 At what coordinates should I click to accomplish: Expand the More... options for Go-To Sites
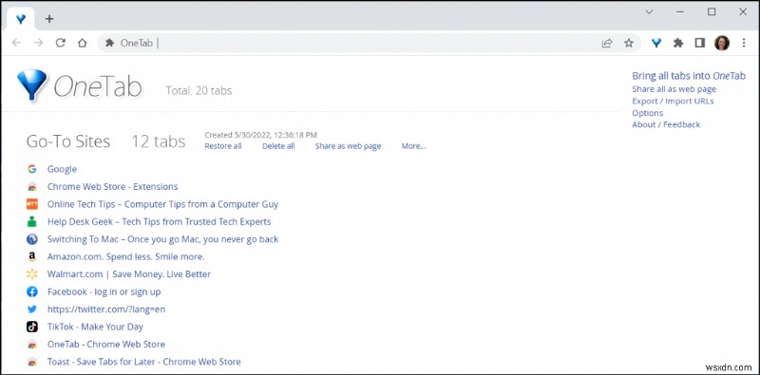(x=413, y=146)
